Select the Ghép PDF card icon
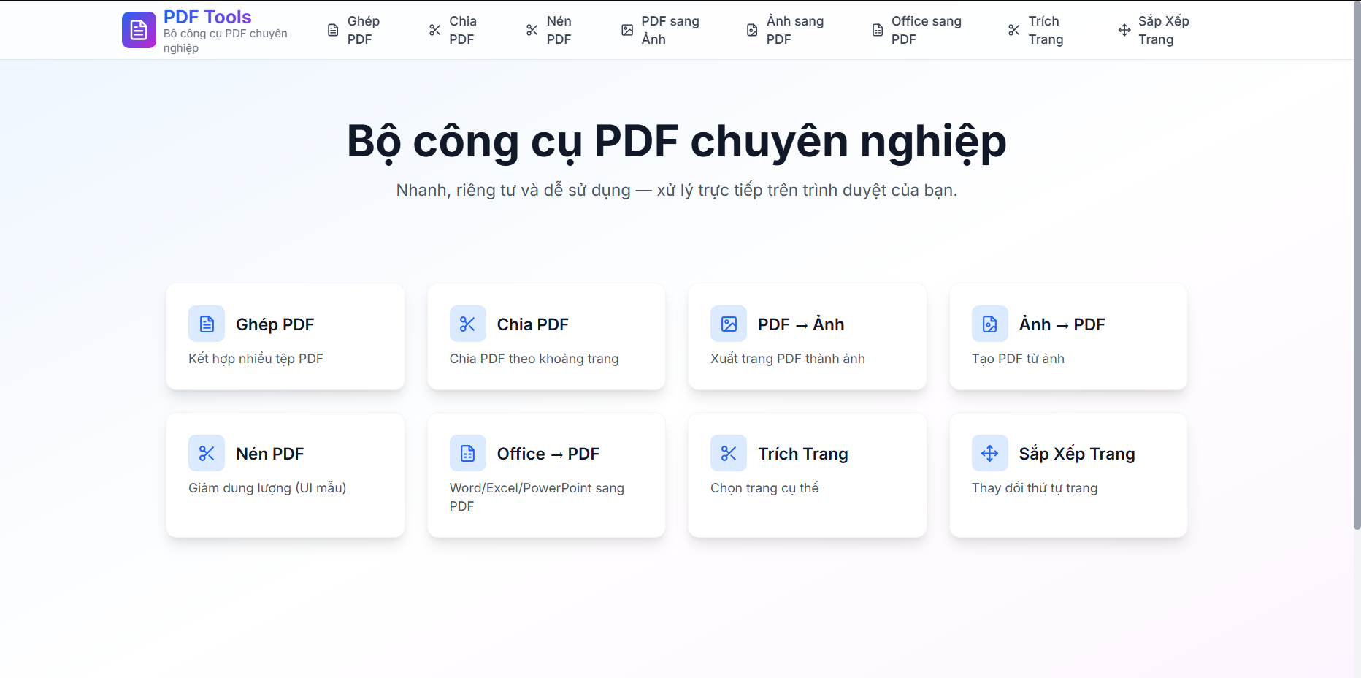Image resolution: width=1361 pixels, height=678 pixels. click(x=206, y=324)
